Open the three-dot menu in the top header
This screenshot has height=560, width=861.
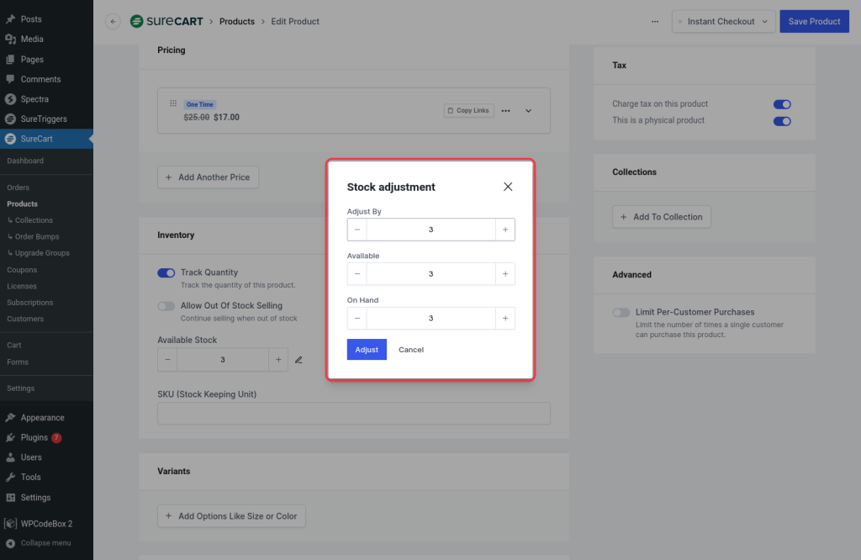coord(655,22)
